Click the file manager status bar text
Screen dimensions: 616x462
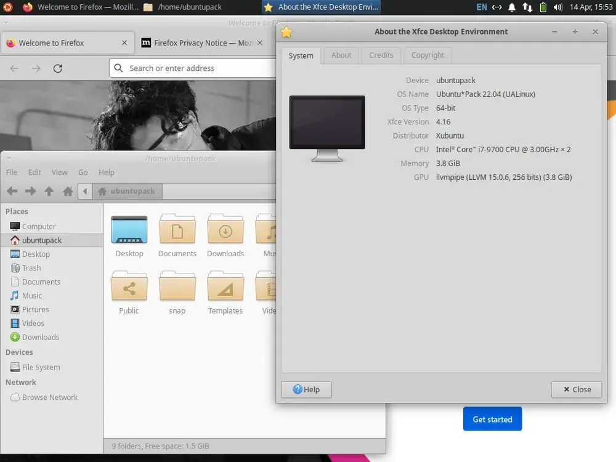point(160,446)
